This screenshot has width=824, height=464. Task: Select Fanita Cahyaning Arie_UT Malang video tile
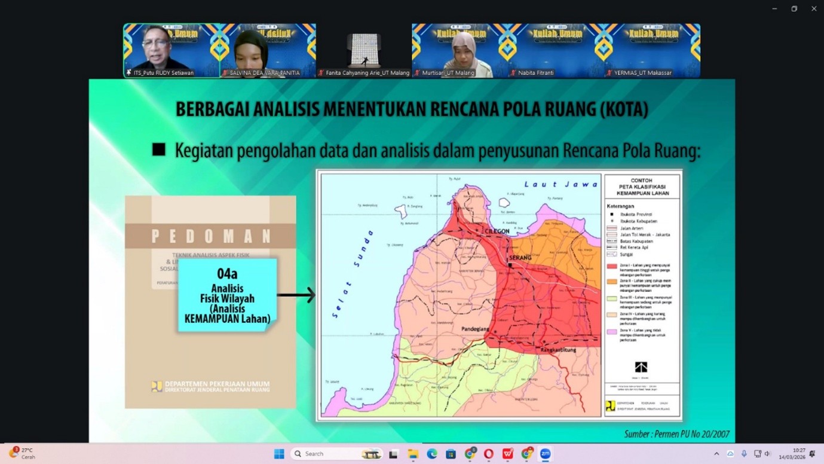click(364, 50)
